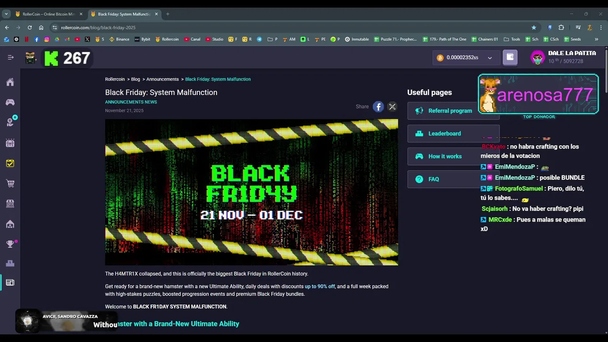Open the tab search dropdown arrow
The height and width of the screenshot is (342, 608).
(6, 14)
